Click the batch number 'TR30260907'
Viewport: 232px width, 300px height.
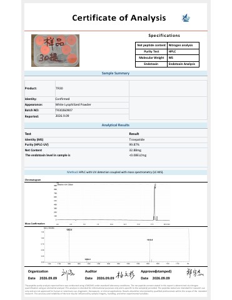64,110
